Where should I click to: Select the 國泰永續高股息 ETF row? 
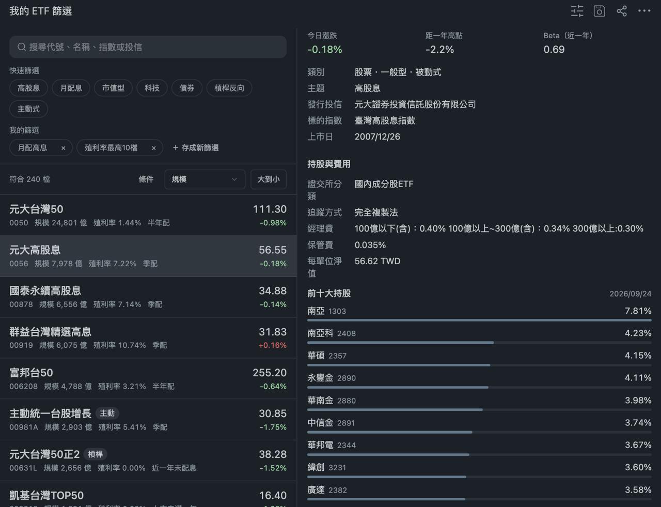tap(148, 297)
